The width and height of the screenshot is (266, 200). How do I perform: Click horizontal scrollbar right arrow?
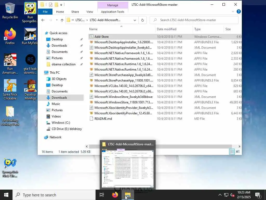click(239, 146)
